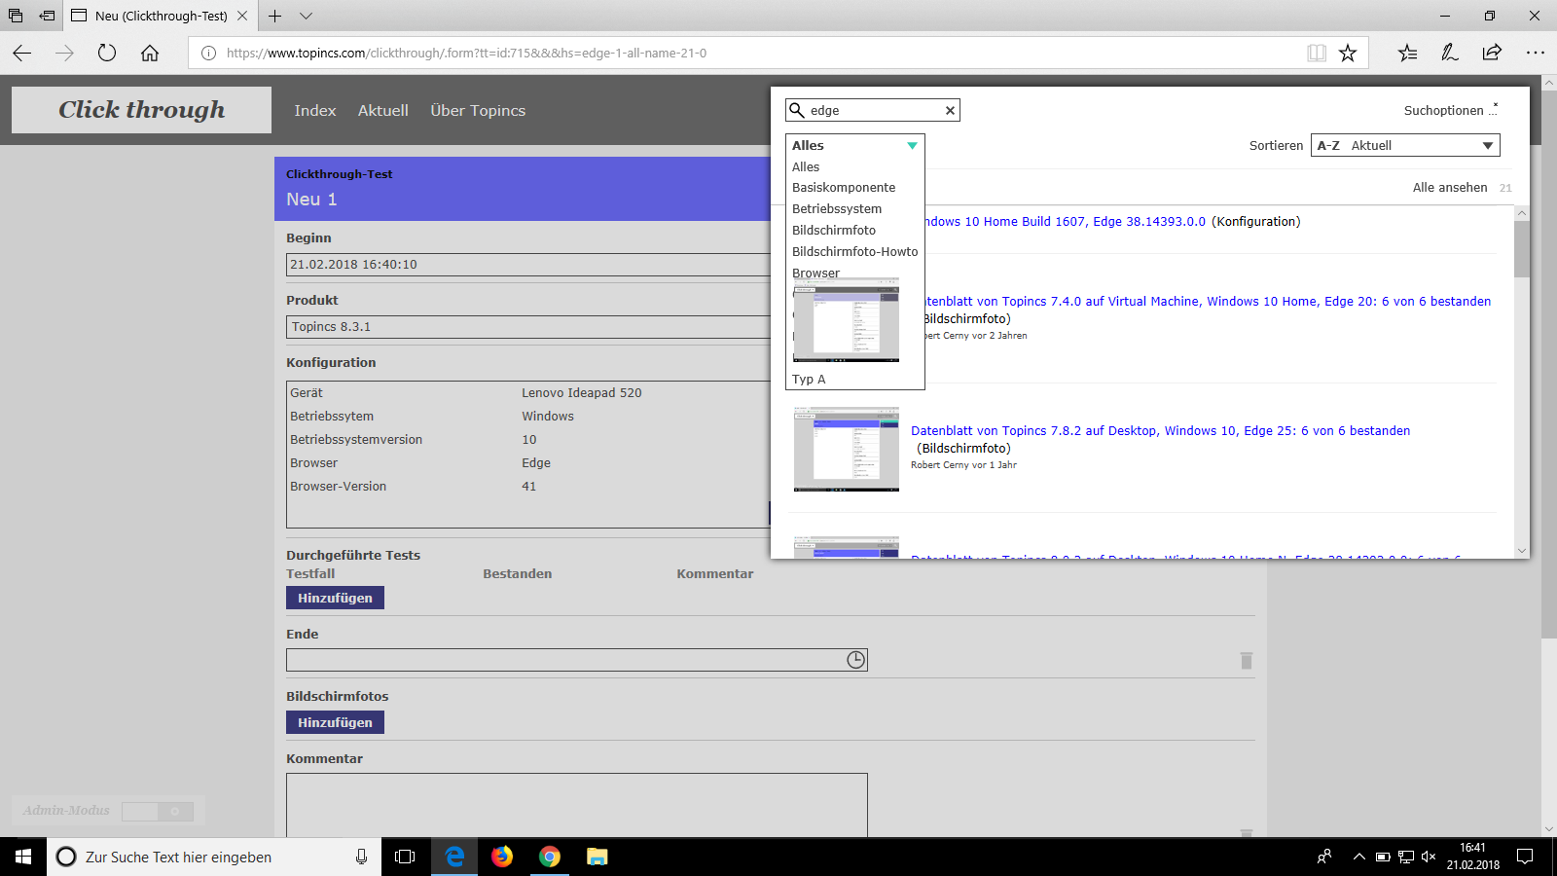The height and width of the screenshot is (876, 1557).
Task: Click the clock icon in Ende field
Action: tap(855, 660)
